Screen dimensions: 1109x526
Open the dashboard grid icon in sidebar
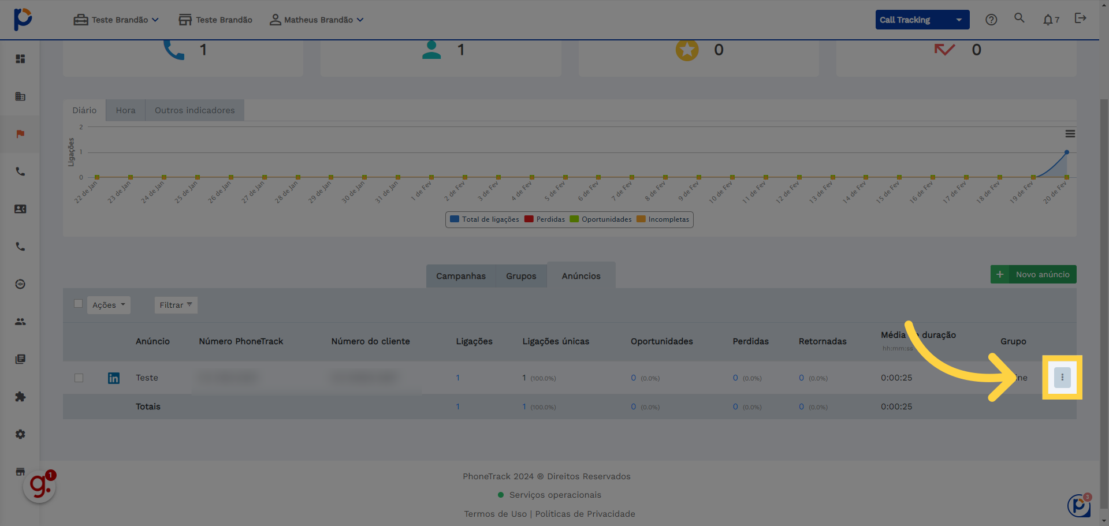[x=20, y=59]
